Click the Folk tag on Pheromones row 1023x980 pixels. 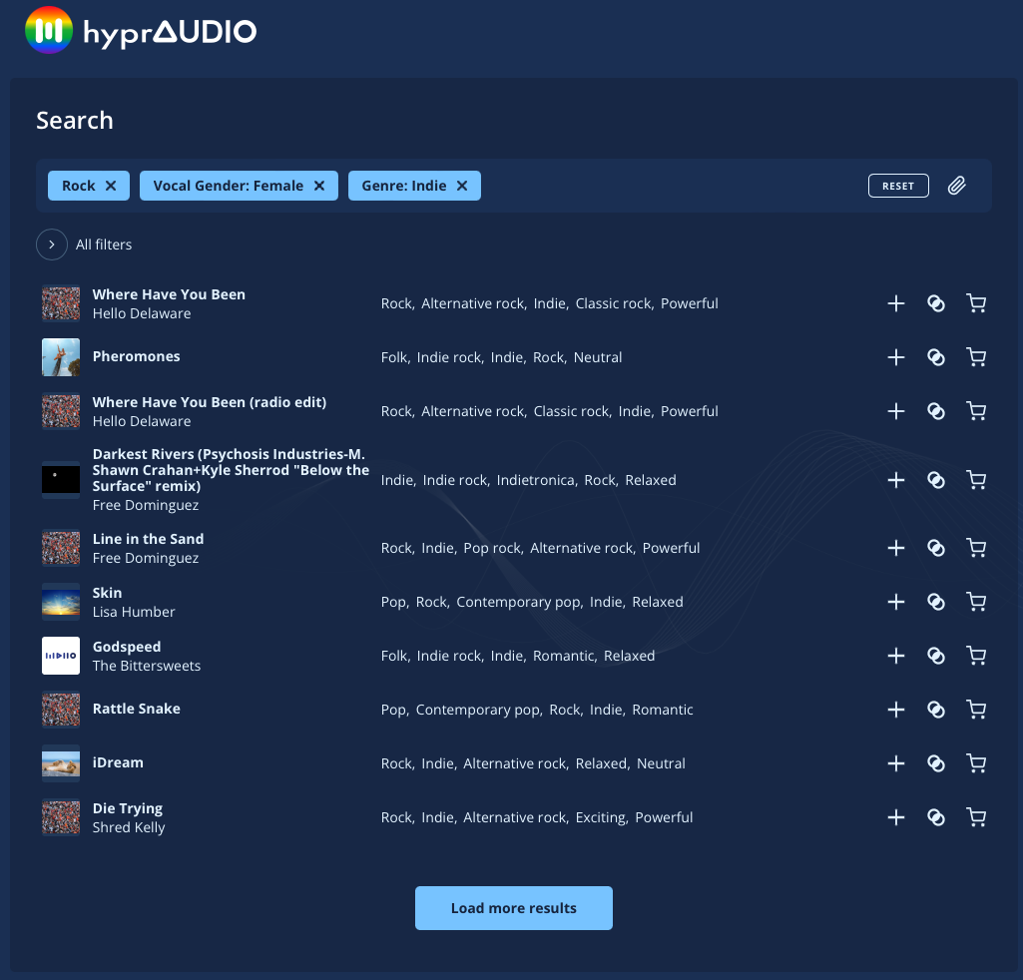click(x=394, y=357)
